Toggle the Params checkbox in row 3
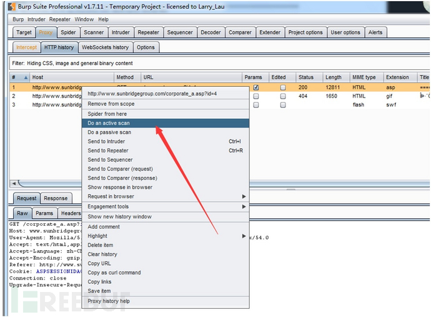 256,105
